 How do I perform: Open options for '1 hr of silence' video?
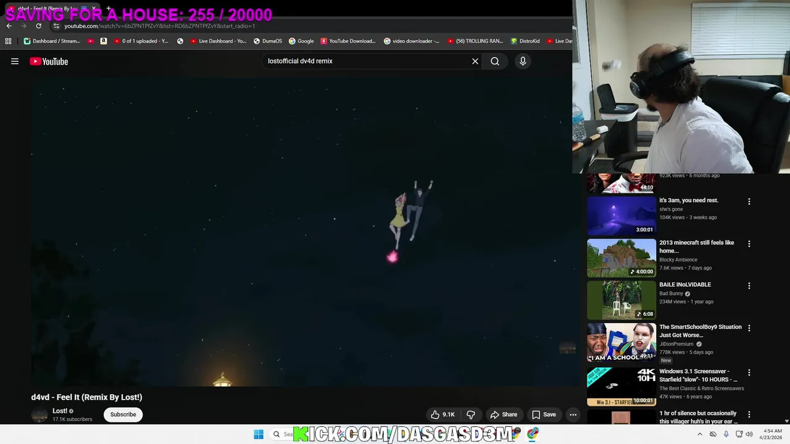(749, 414)
